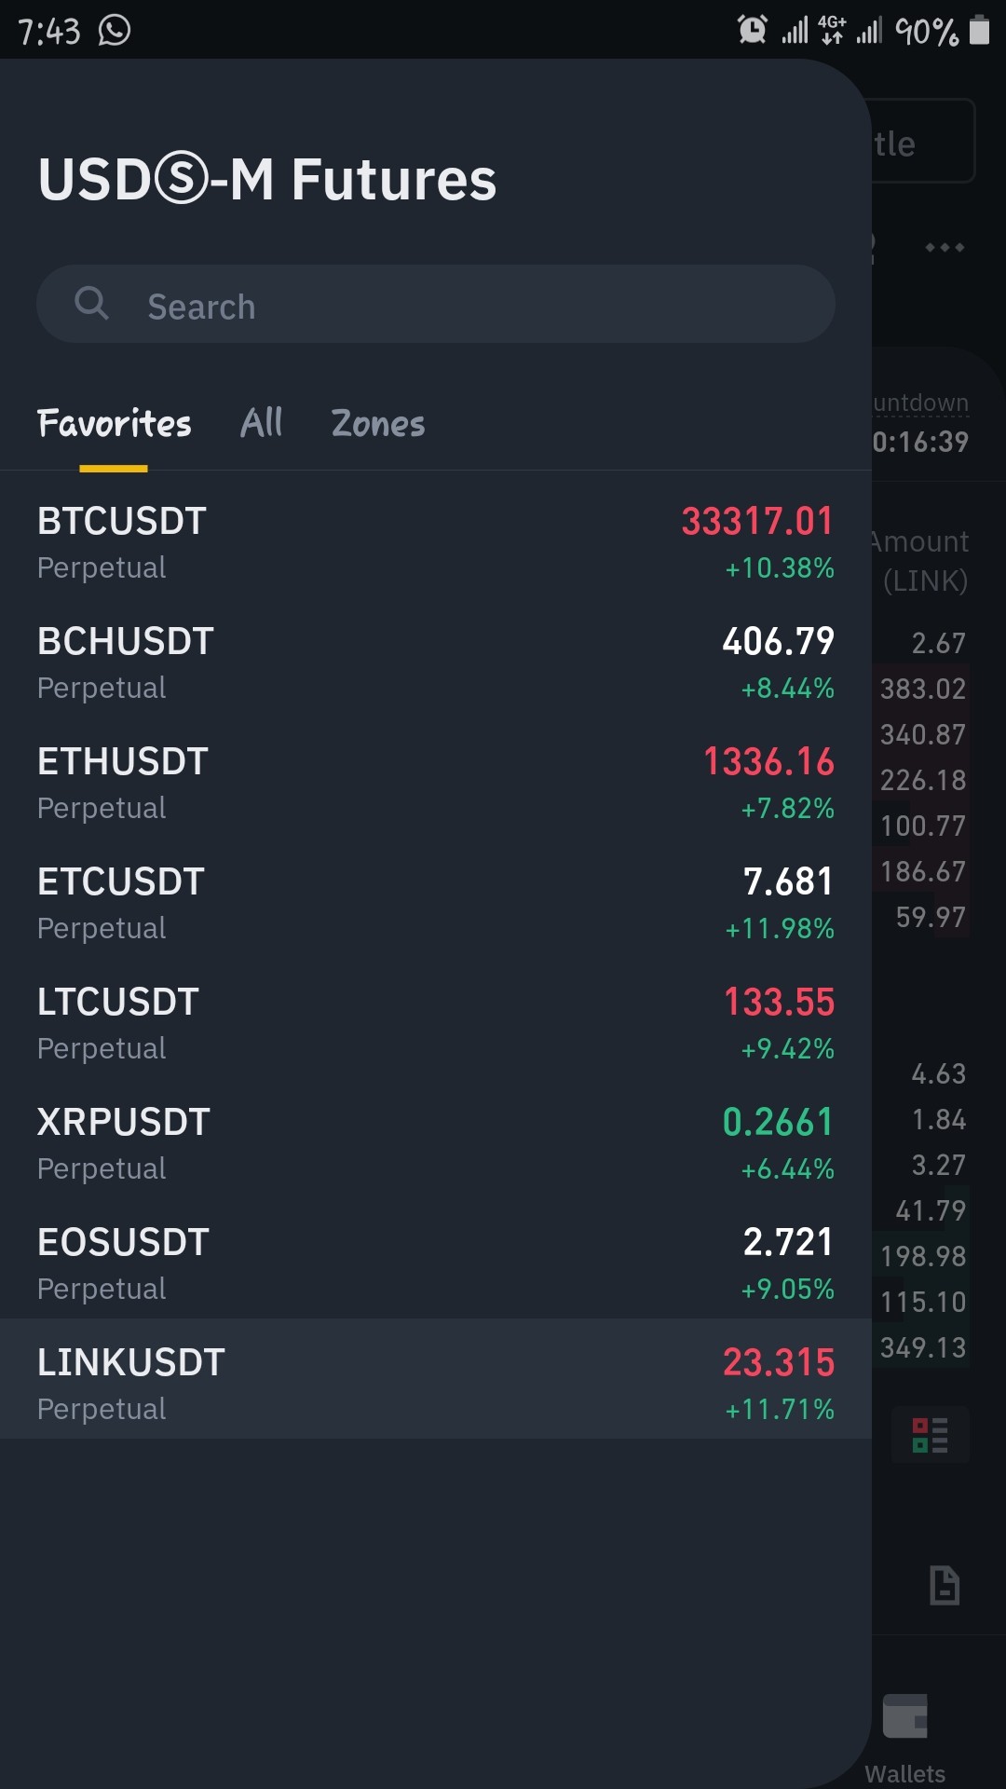Tap the alarm clock status icon
The height and width of the screenshot is (1789, 1006).
753,30
